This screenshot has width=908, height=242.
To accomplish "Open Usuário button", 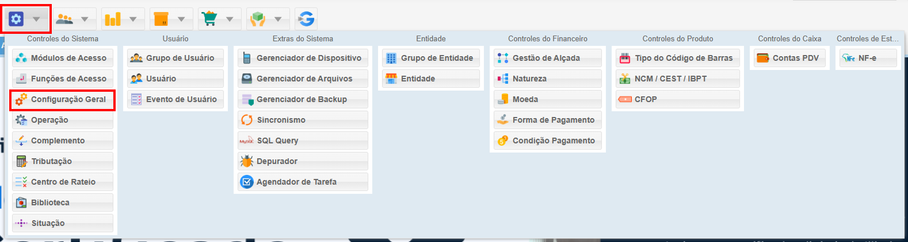I will (x=176, y=79).
